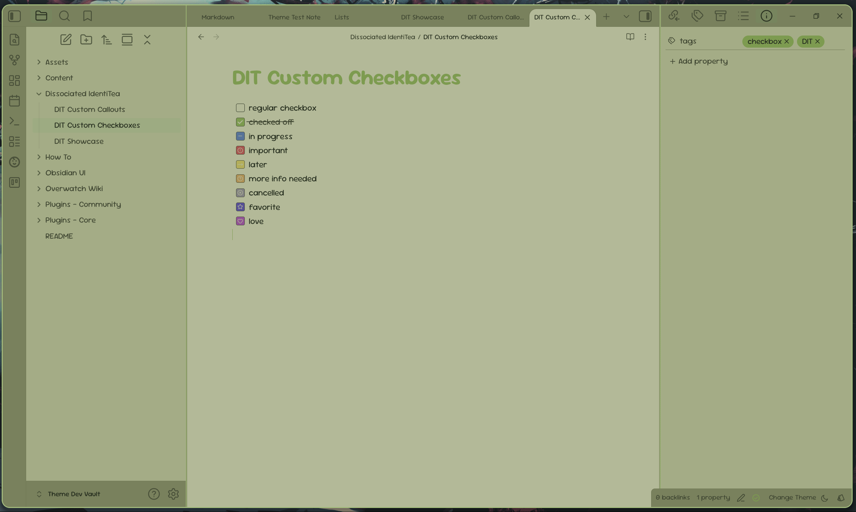The width and height of the screenshot is (856, 512).
Task: Open today's daily note calendar icon
Action: (14, 101)
